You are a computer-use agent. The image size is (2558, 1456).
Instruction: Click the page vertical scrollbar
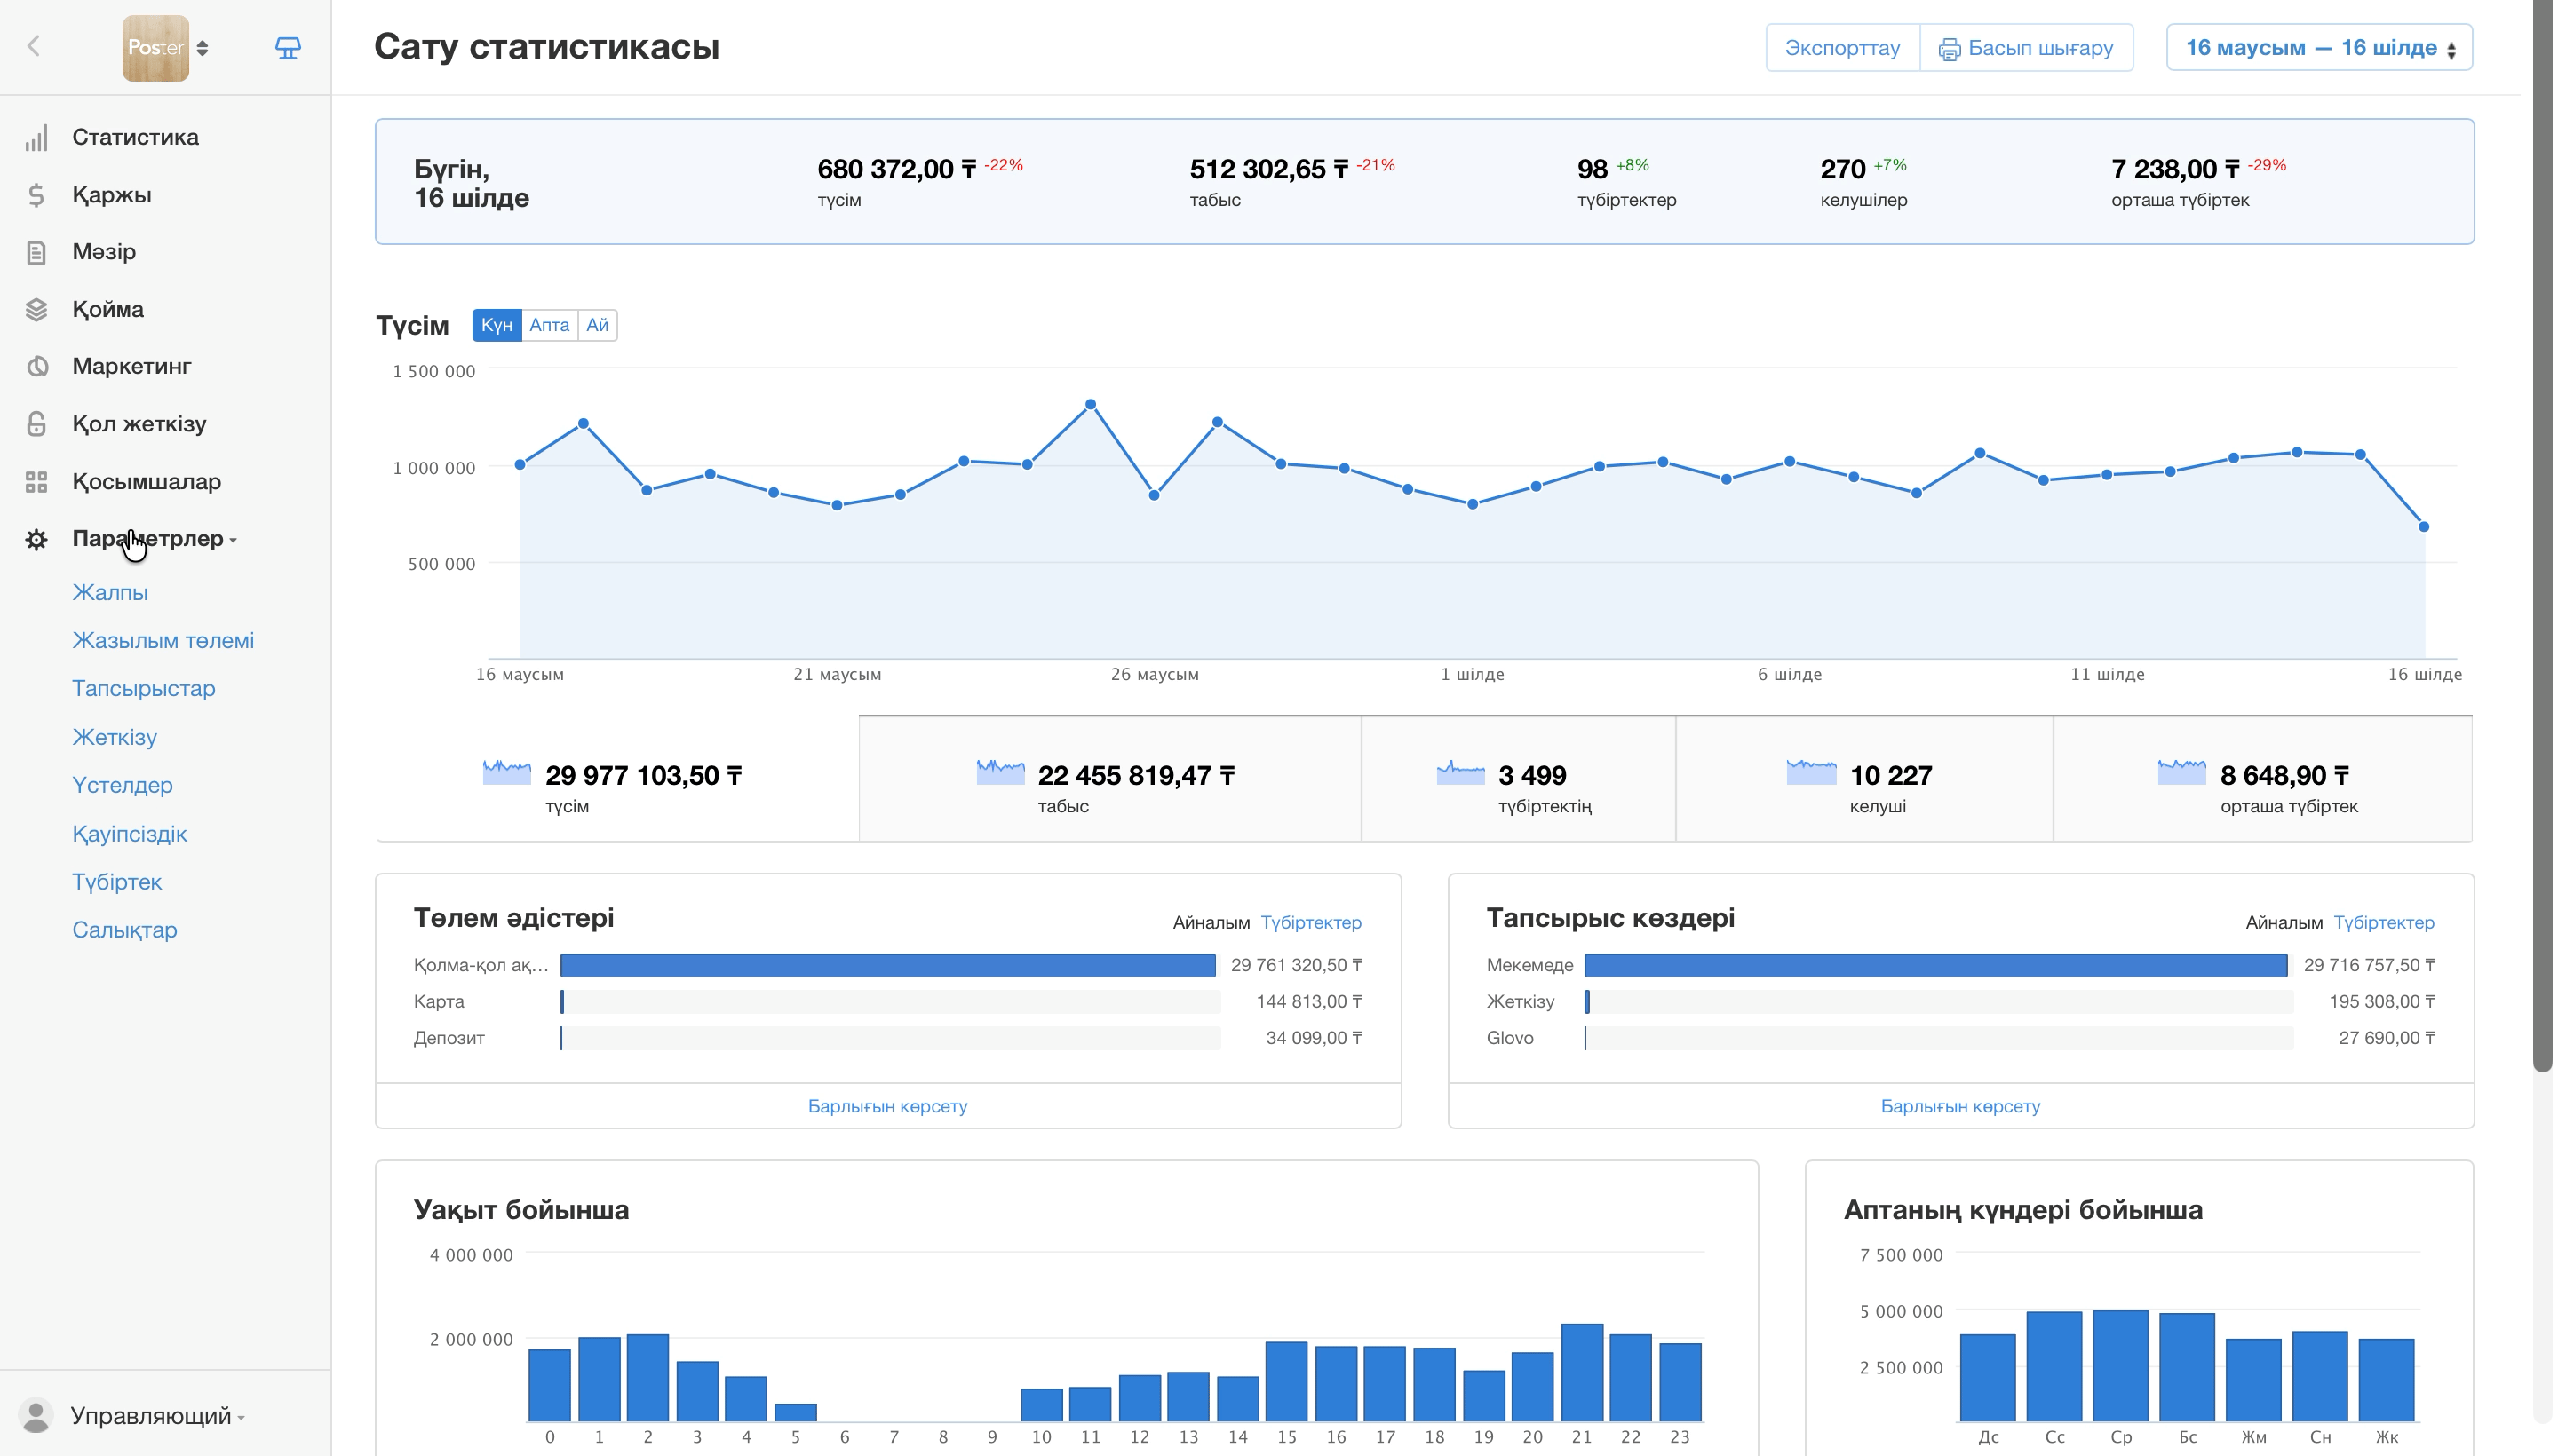click(2542, 536)
